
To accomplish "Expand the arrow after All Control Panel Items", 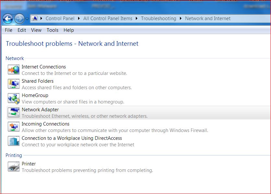I will [137, 18].
